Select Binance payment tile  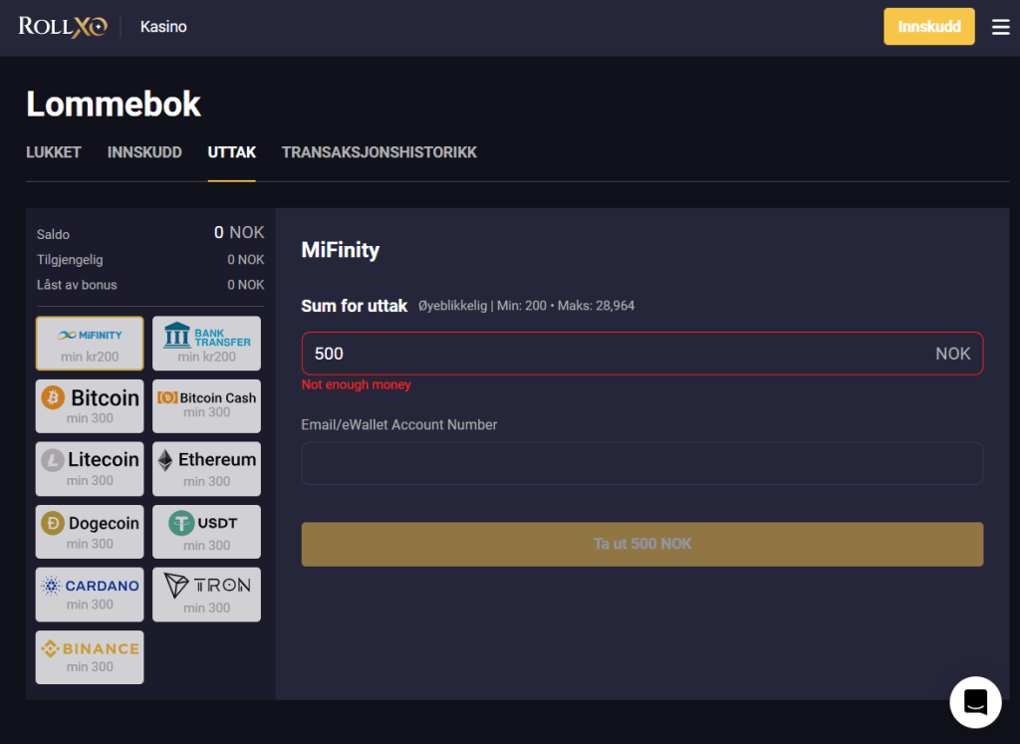click(x=90, y=657)
